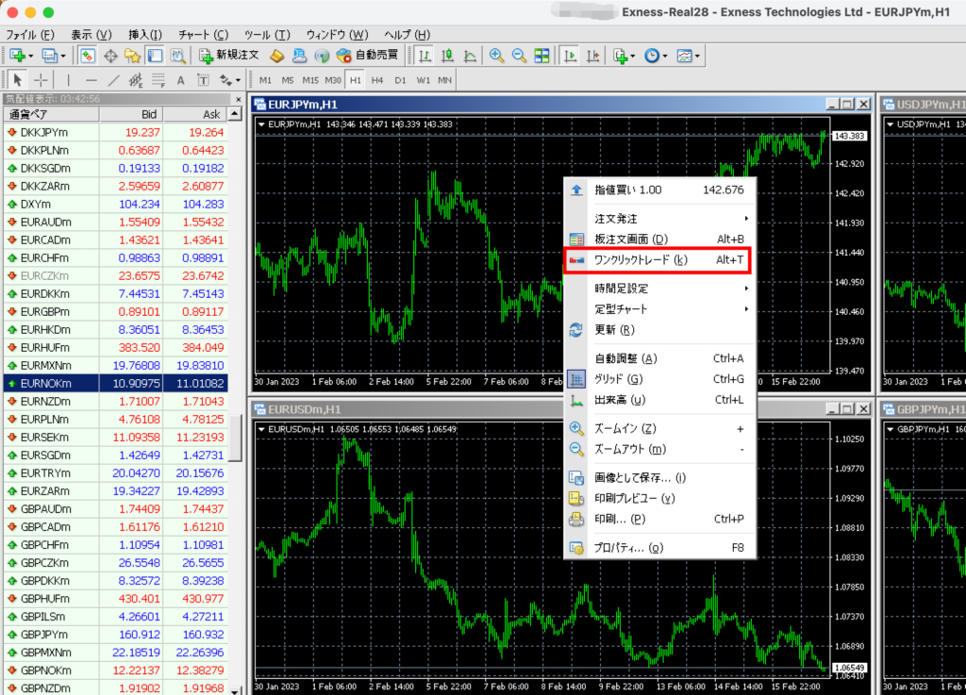Viewport: 966px width, 695px height.
Task: Select the Fibonacci retracement tool
Action: (158, 79)
